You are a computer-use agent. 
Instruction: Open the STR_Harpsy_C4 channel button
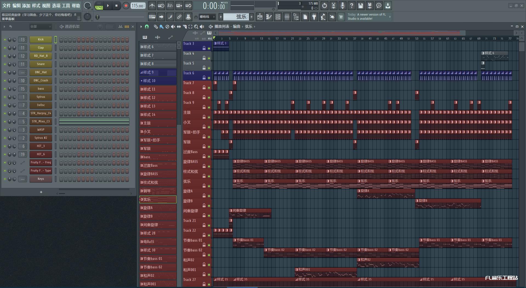coord(41,113)
